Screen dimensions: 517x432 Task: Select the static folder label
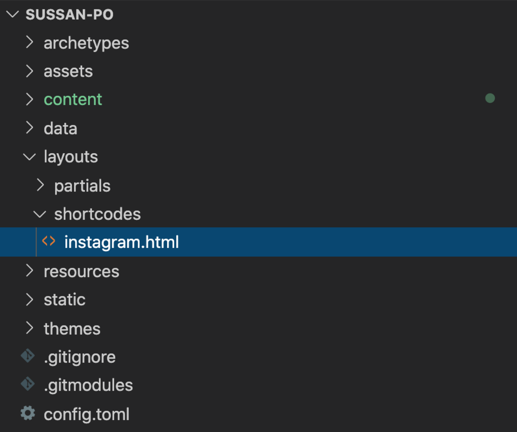click(x=65, y=300)
